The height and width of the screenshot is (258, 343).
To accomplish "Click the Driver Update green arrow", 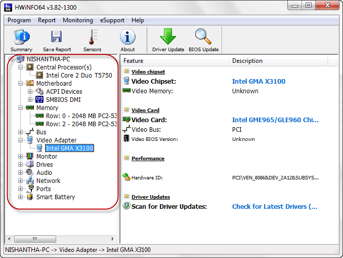I will [168, 36].
